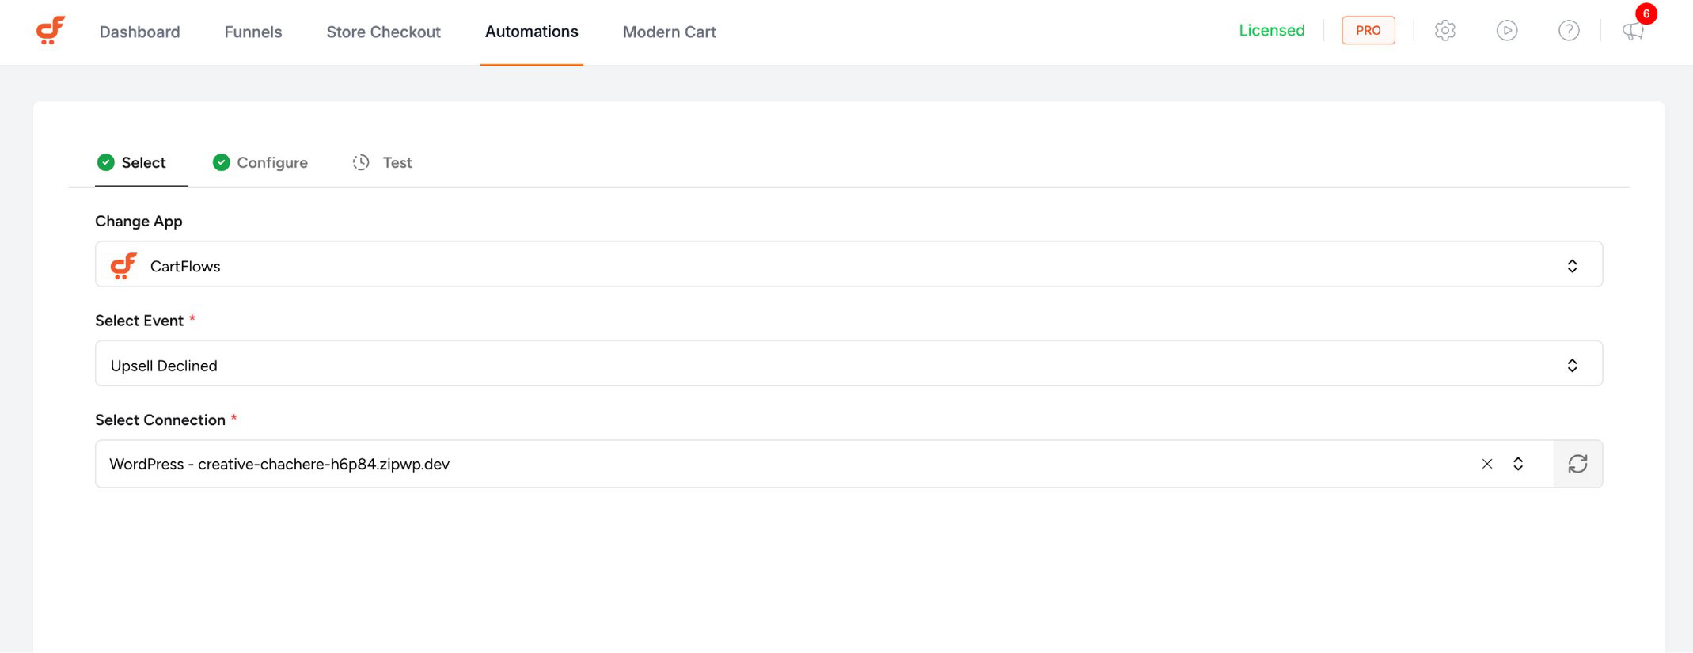Open the announcements megaphone icon
This screenshot has height=653, width=1693.
coord(1632,32)
